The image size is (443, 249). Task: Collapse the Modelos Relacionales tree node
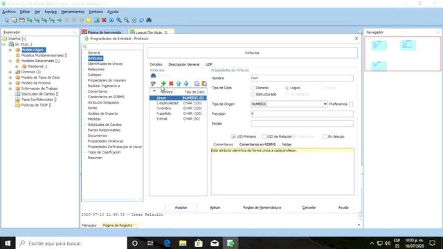[x=10, y=61]
